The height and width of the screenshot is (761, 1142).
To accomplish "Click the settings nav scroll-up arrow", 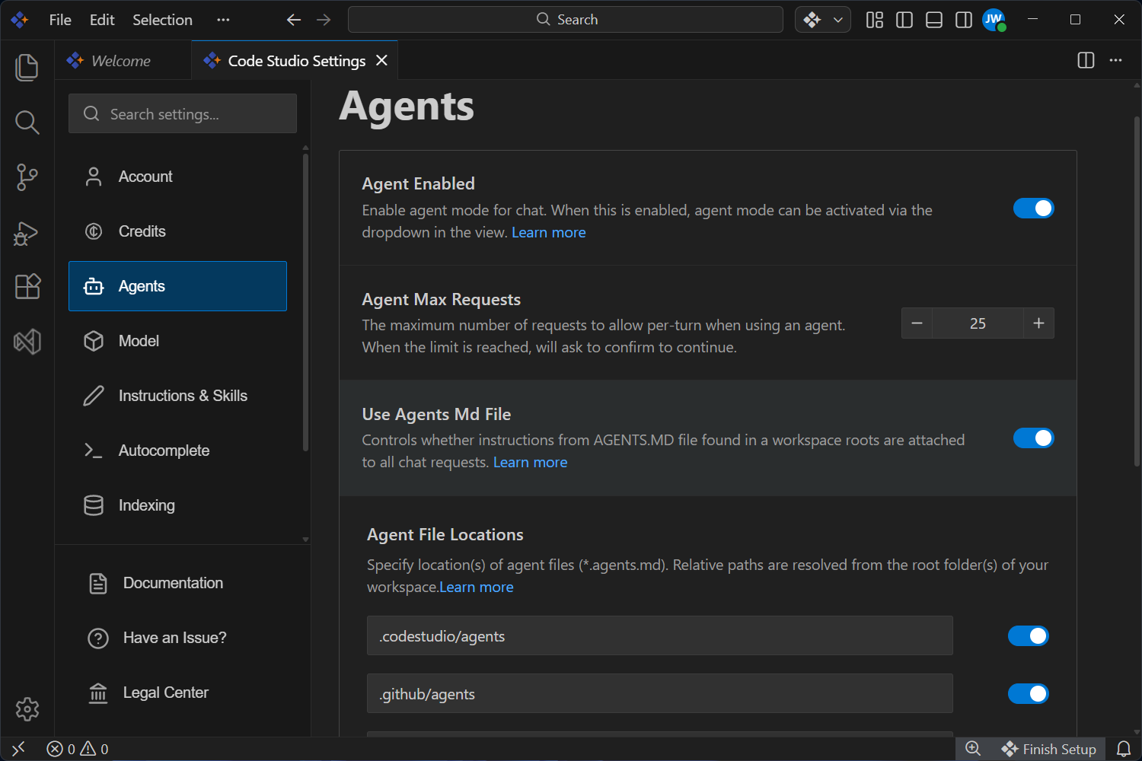I will pos(305,148).
